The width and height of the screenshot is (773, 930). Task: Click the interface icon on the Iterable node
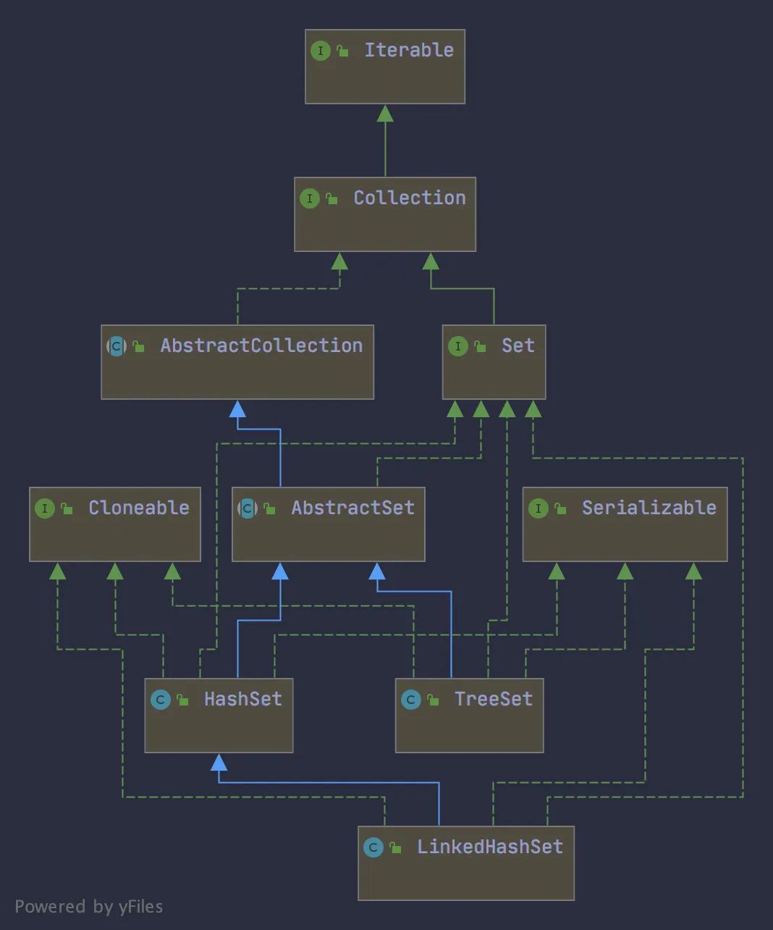pos(321,51)
